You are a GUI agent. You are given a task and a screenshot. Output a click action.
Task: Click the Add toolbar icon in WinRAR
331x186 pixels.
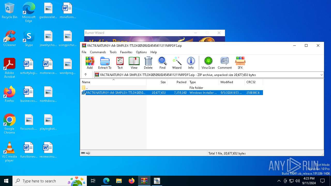point(90,63)
